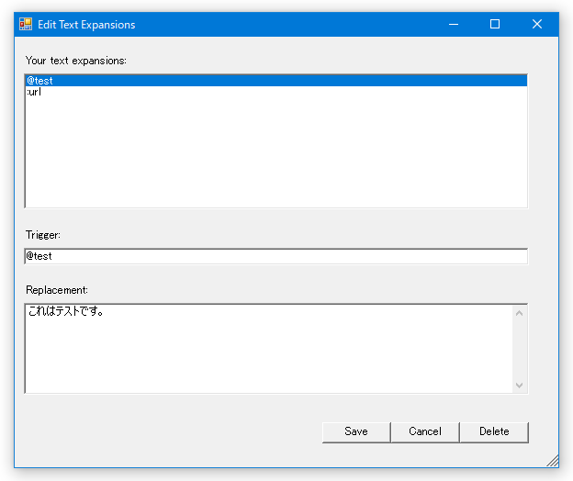Delete the selected expansion
The width and height of the screenshot is (573, 481).
click(494, 432)
